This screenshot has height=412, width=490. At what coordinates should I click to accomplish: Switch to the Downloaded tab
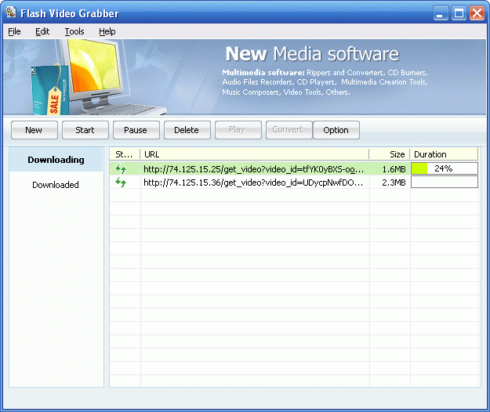pos(56,185)
